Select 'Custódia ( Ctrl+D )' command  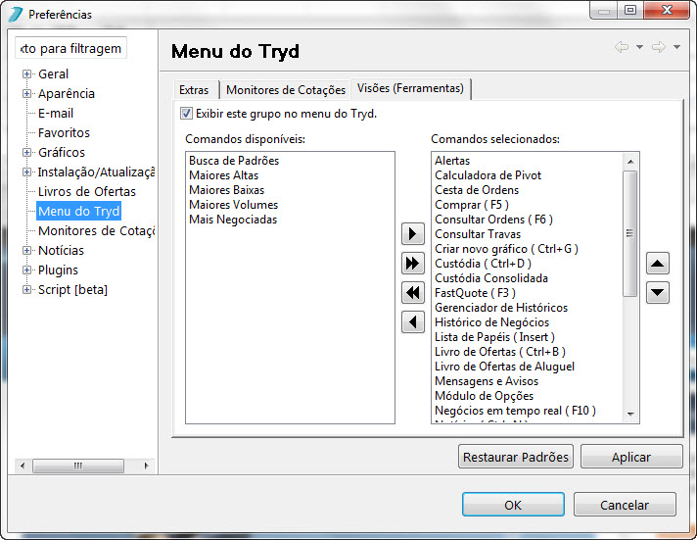[483, 263]
